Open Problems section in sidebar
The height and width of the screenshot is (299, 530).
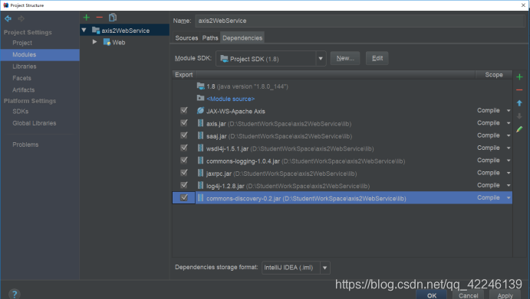(x=25, y=145)
